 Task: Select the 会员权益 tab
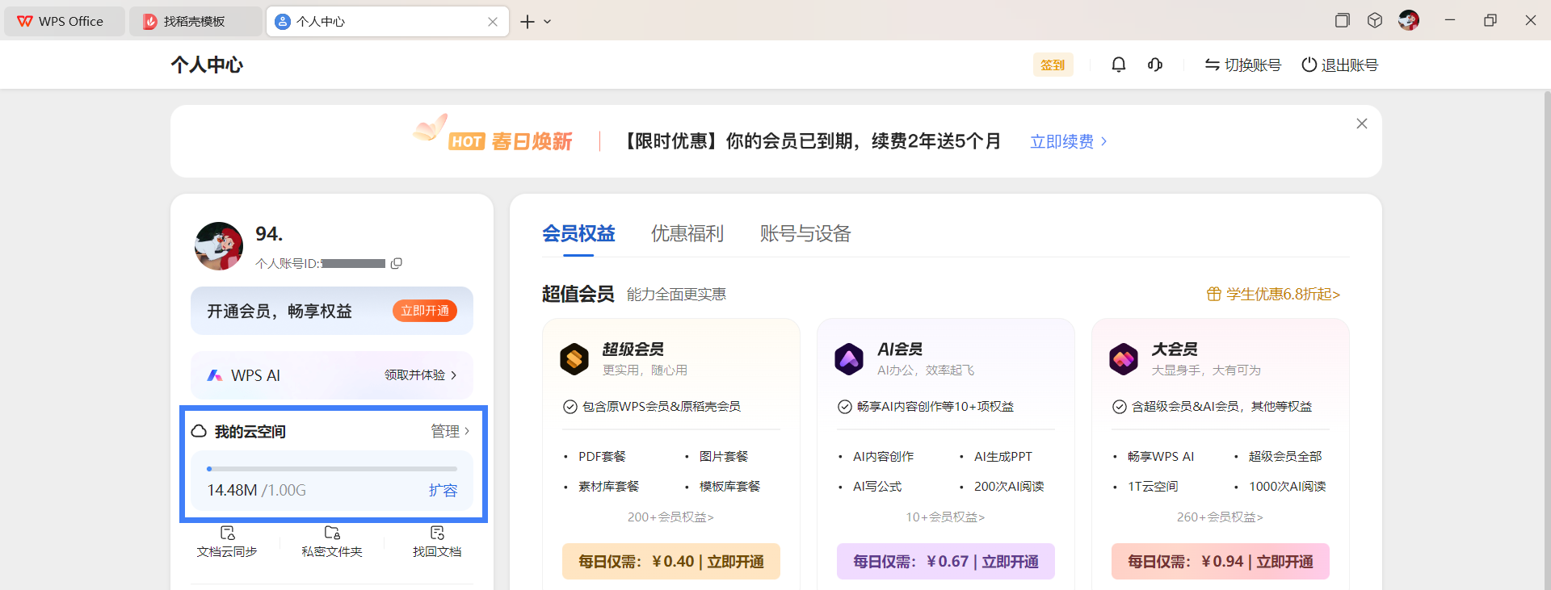(x=578, y=234)
